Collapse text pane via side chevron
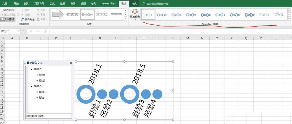Viewport: 292px width, 124px height. click(x=75, y=91)
